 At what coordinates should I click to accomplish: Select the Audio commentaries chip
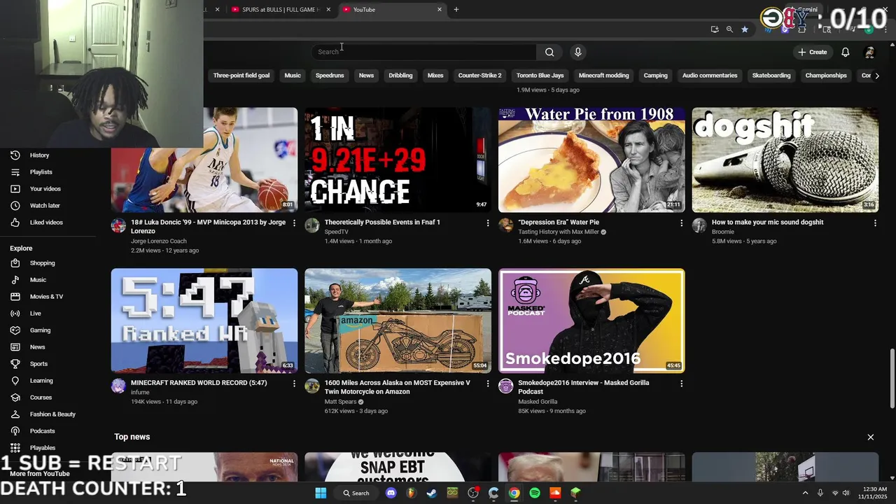coord(710,76)
